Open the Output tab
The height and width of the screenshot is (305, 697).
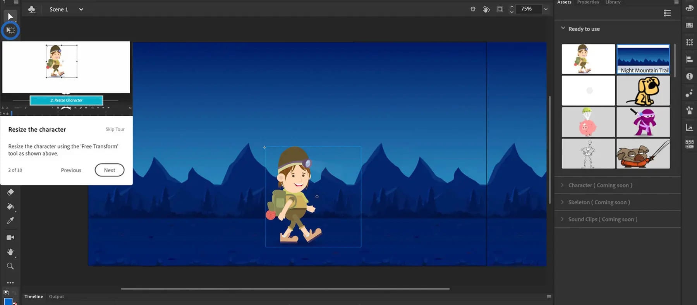point(57,296)
